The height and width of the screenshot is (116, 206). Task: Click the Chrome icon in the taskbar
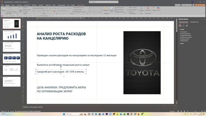(x=132, y=114)
